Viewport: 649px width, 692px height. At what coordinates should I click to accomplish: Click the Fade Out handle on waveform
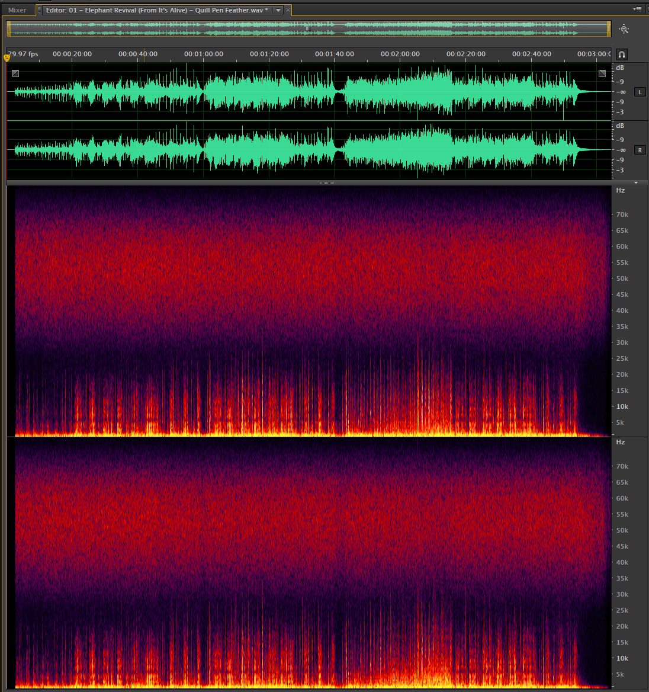pos(602,73)
